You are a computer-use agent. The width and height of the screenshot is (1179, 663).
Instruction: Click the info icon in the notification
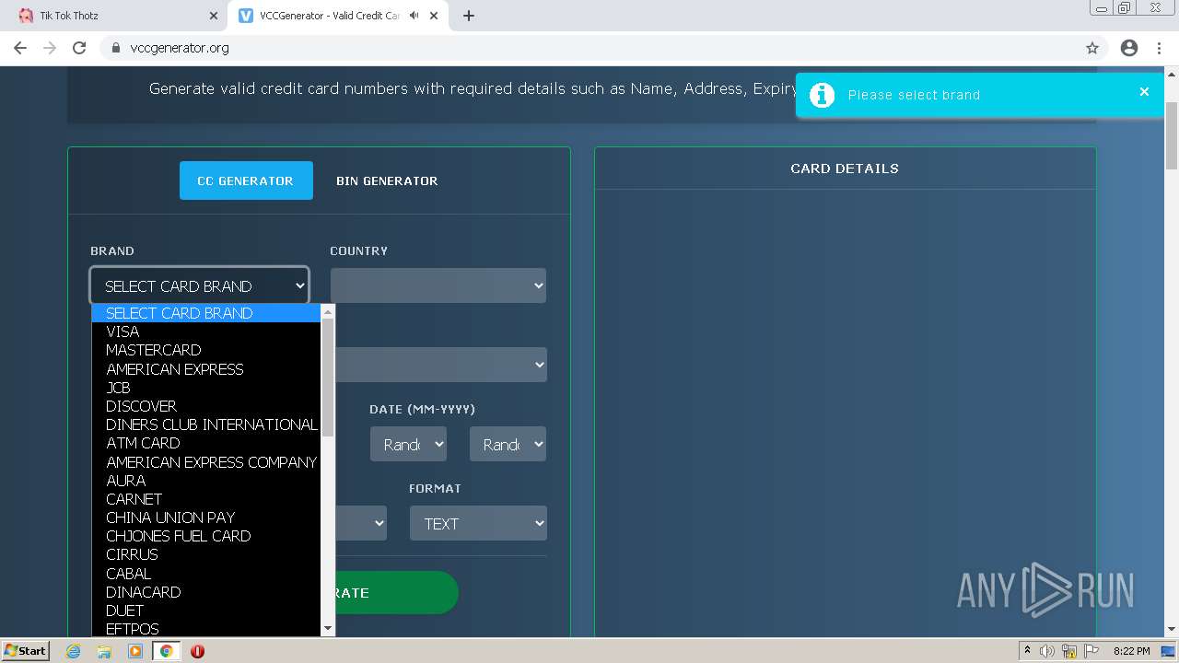822,95
